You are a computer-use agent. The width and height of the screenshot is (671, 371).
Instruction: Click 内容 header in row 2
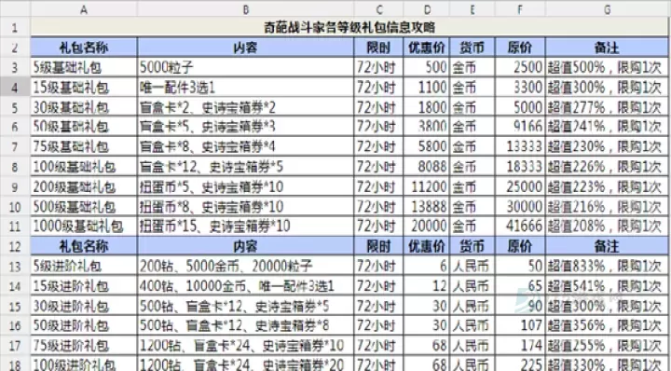pos(246,48)
